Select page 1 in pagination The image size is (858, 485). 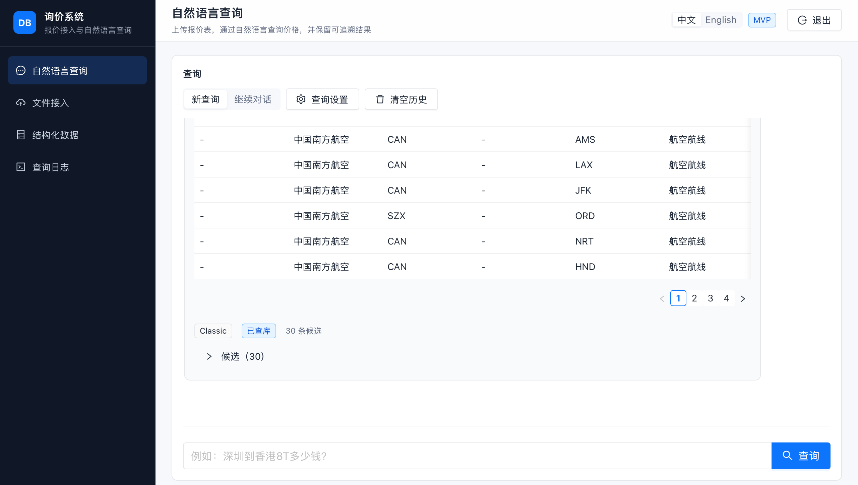point(678,298)
